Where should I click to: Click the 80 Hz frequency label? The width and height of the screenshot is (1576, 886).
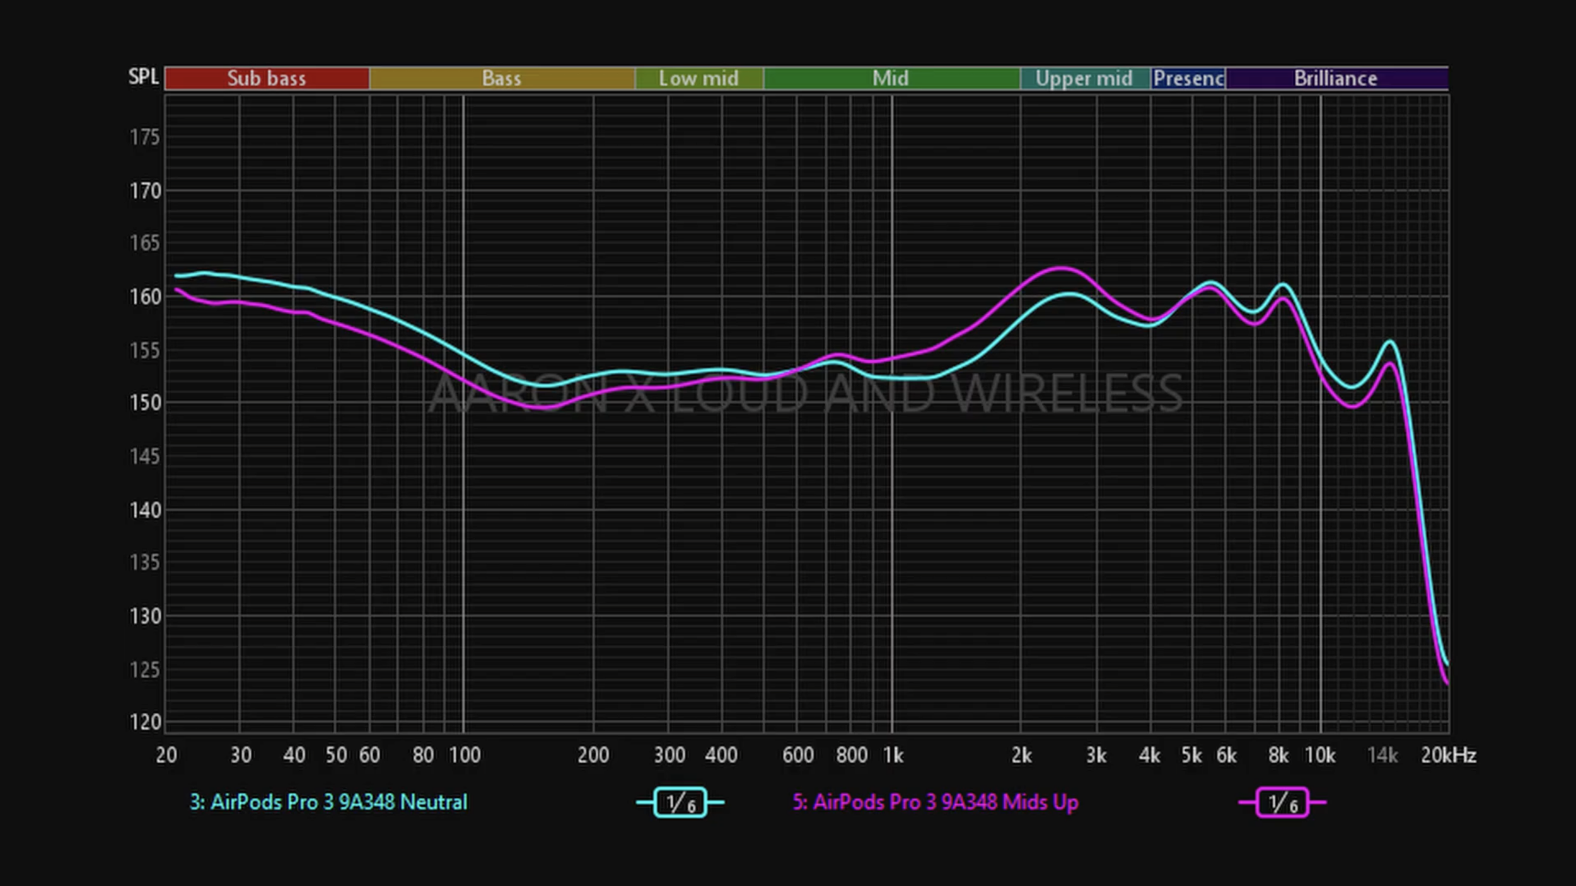pyautogui.click(x=423, y=755)
